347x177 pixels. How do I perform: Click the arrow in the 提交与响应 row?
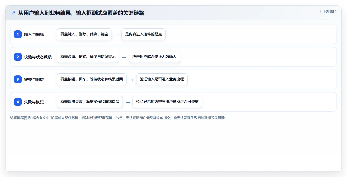tap(131, 80)
